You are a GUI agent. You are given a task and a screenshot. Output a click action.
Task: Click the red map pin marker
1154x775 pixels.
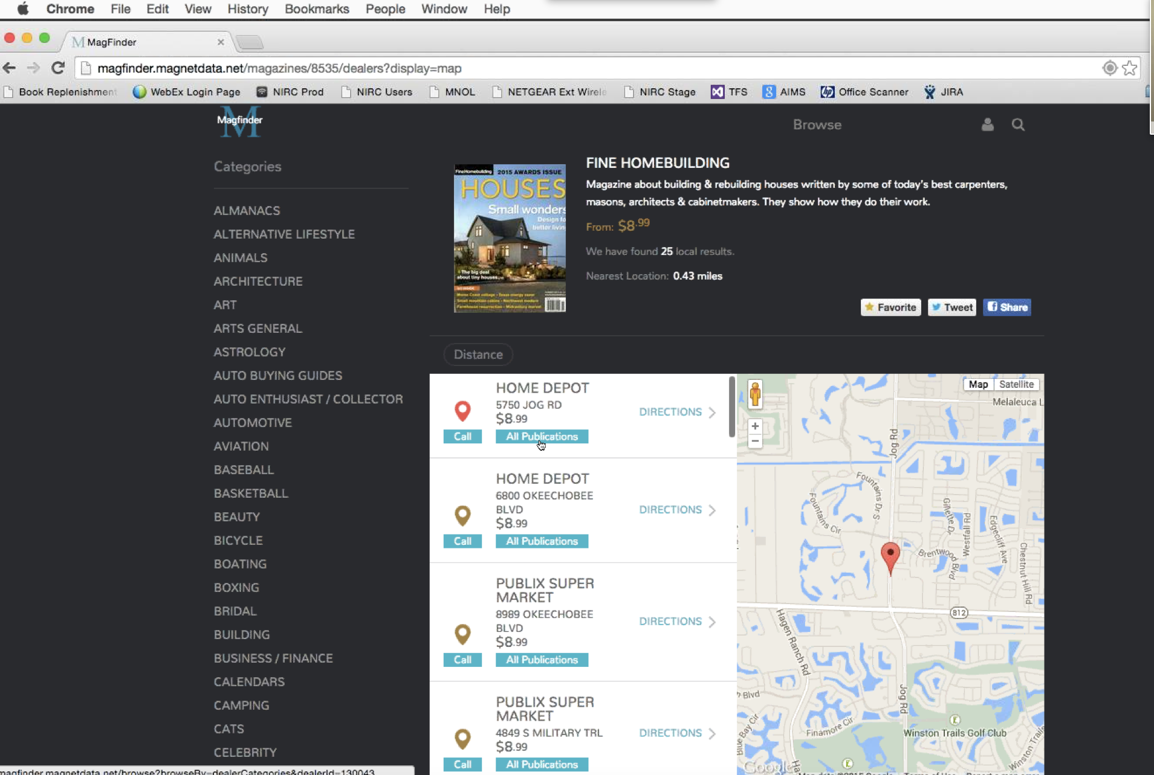(890, 555)
